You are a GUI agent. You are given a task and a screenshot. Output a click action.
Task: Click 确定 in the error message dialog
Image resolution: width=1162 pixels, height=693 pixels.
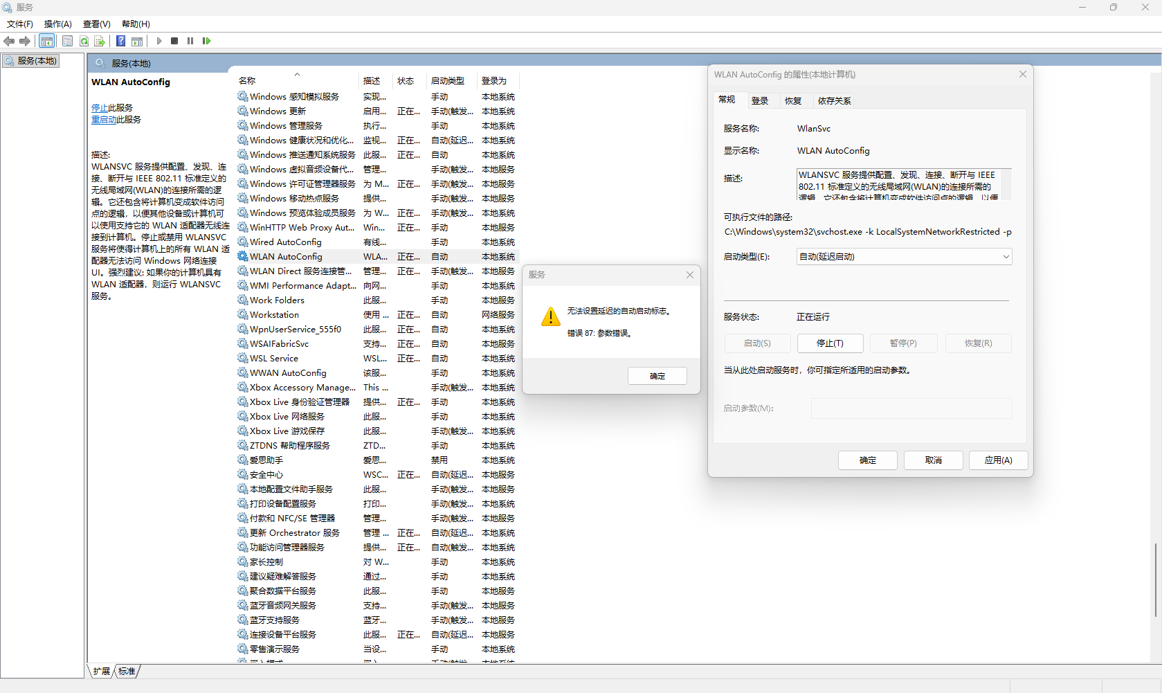[x=657, y=376]
